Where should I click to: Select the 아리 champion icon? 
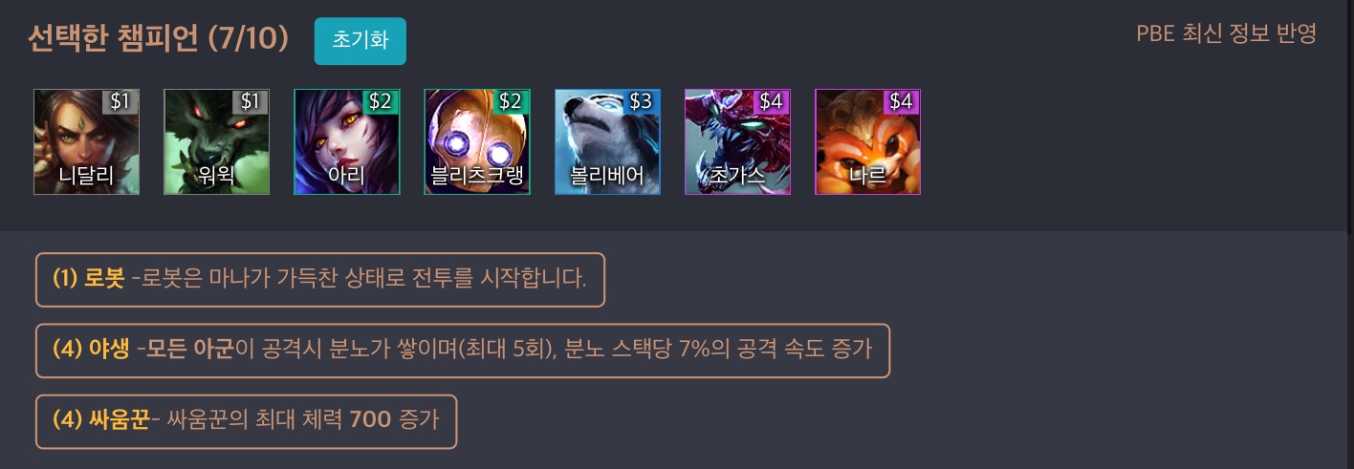tap(346, 141)
